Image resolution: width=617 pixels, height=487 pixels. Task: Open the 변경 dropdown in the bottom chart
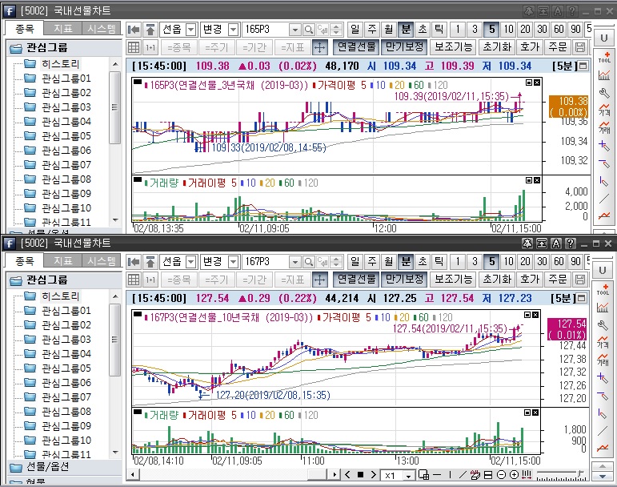tap(233, 261)
